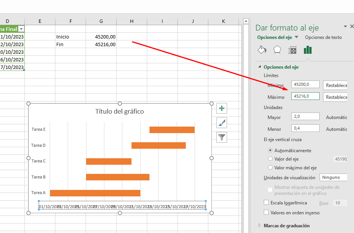Image resolution: width=354 pixels, height=233 pixels.
Task: Select Valor máximo del eje option
Action: pos(271,168)
